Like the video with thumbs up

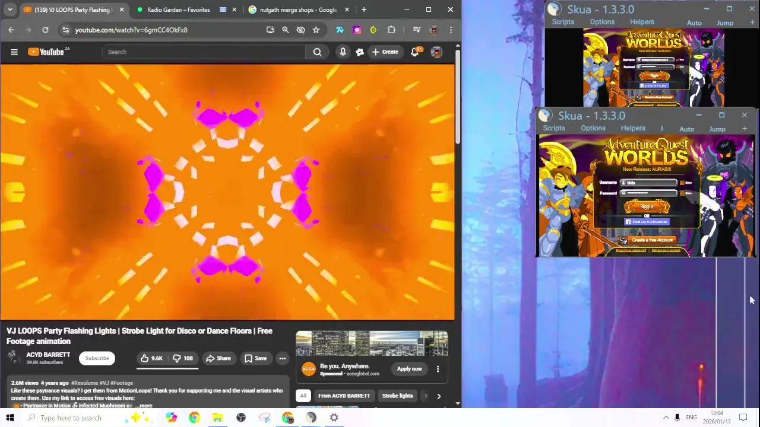[x=151, y=358]
